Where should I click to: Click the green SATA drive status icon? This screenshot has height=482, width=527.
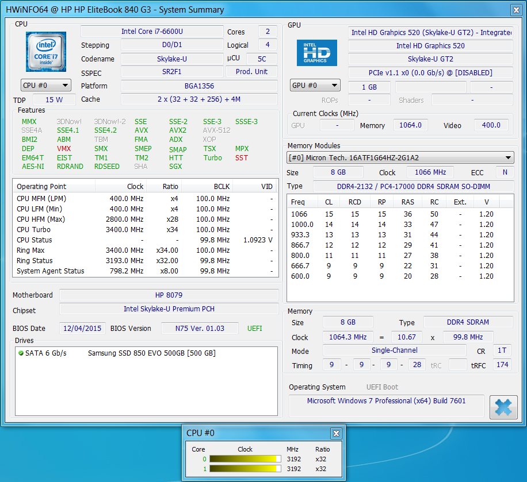21,353
